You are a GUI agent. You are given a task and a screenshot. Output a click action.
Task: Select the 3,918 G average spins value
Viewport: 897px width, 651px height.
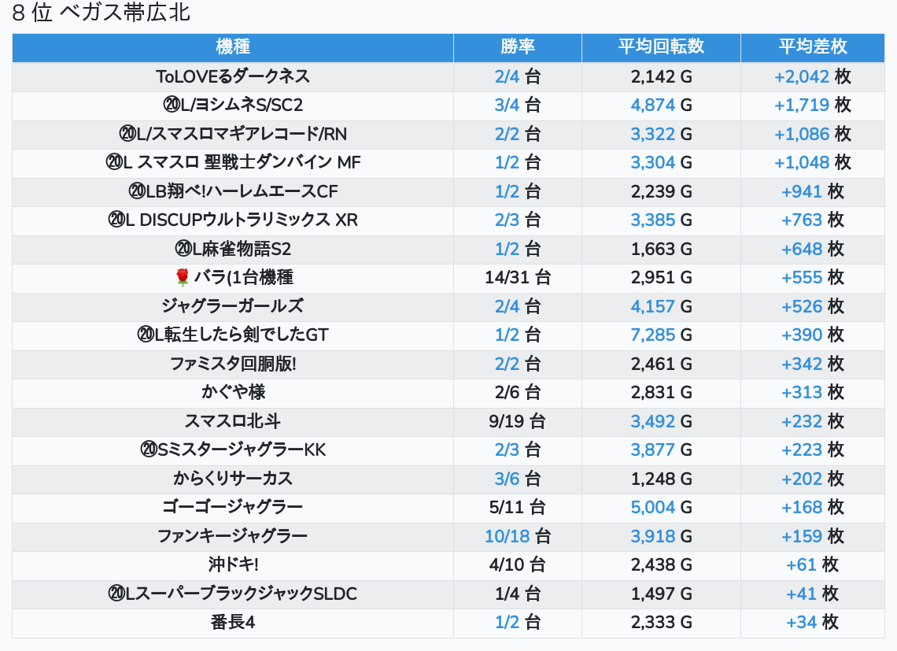(x=661, y=536)
